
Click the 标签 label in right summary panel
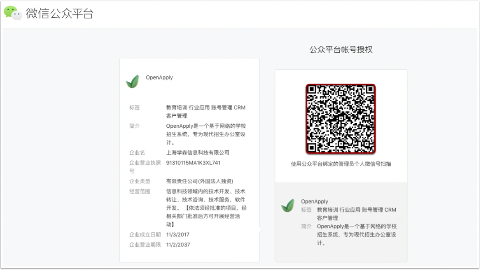[x=306, y=210]
